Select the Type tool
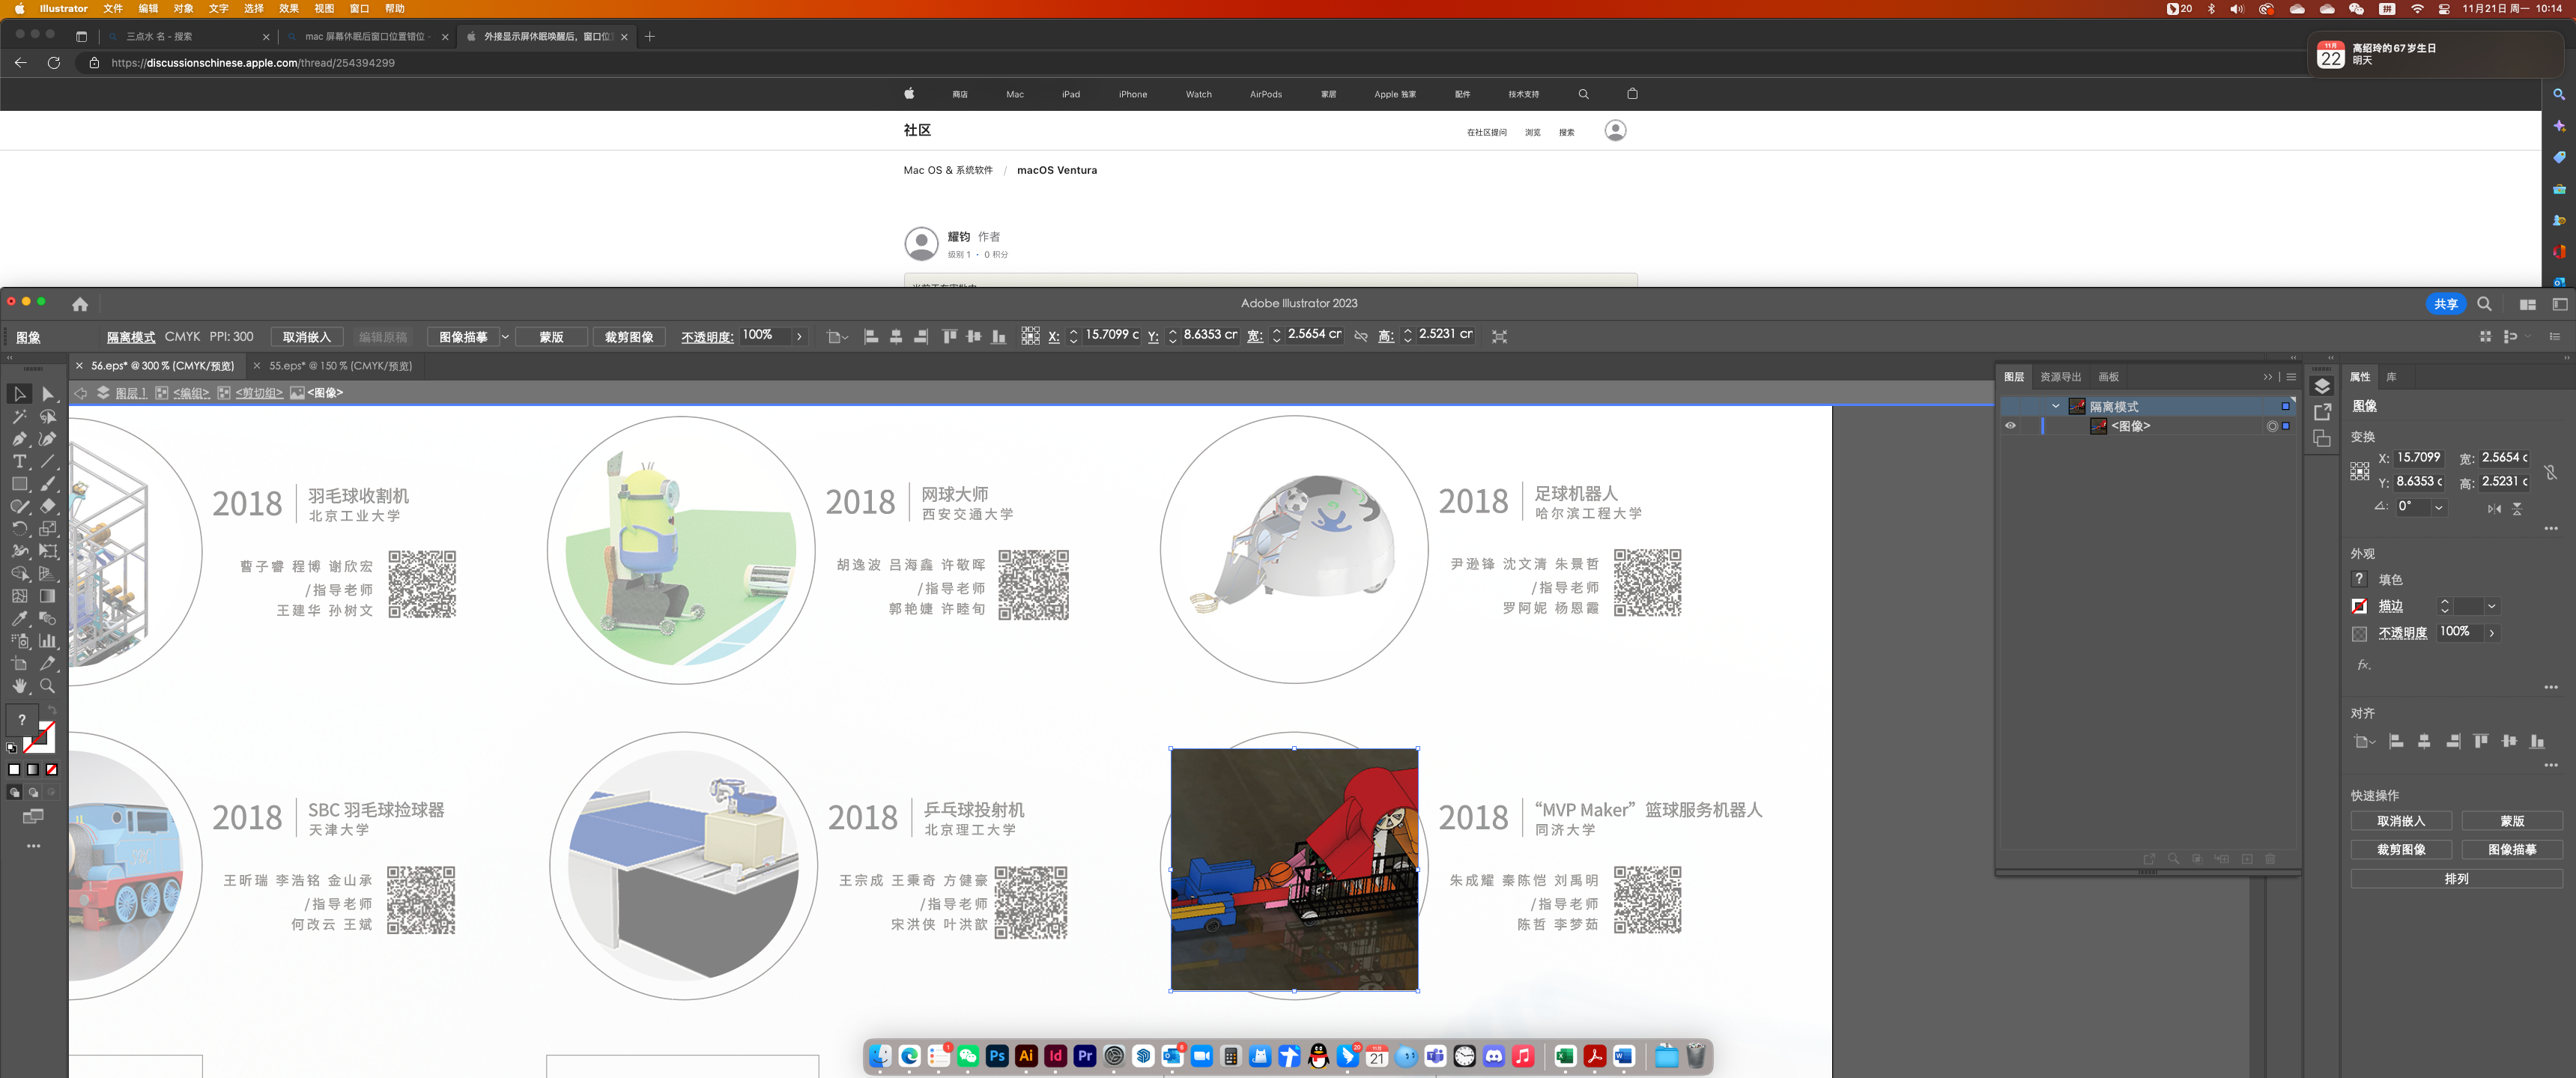Screen dimensions: 2576x1078 (19, 462)
